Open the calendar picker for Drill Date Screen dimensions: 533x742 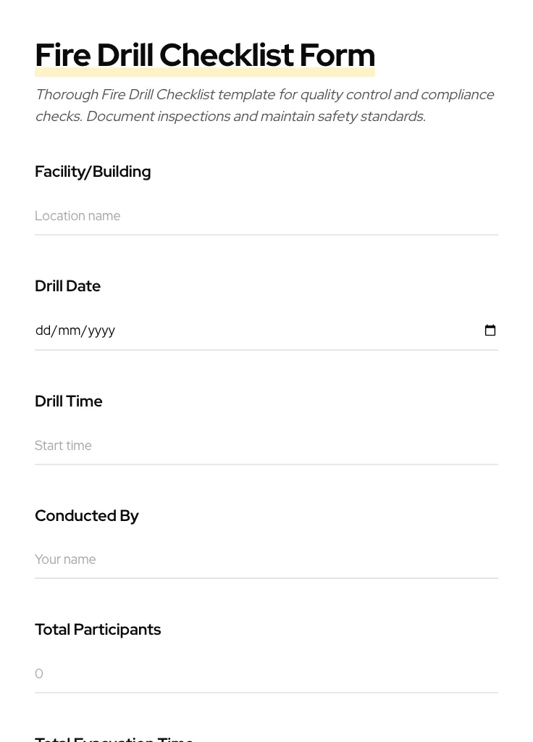click(490, 330)
